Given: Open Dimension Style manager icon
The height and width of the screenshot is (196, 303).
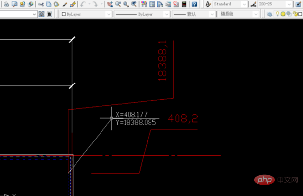Looking at the screenshot, I should click(x=253, y=4).
